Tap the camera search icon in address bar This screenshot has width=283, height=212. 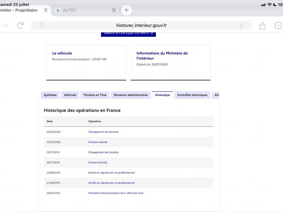pyautogui.click(x=42, y=25)
